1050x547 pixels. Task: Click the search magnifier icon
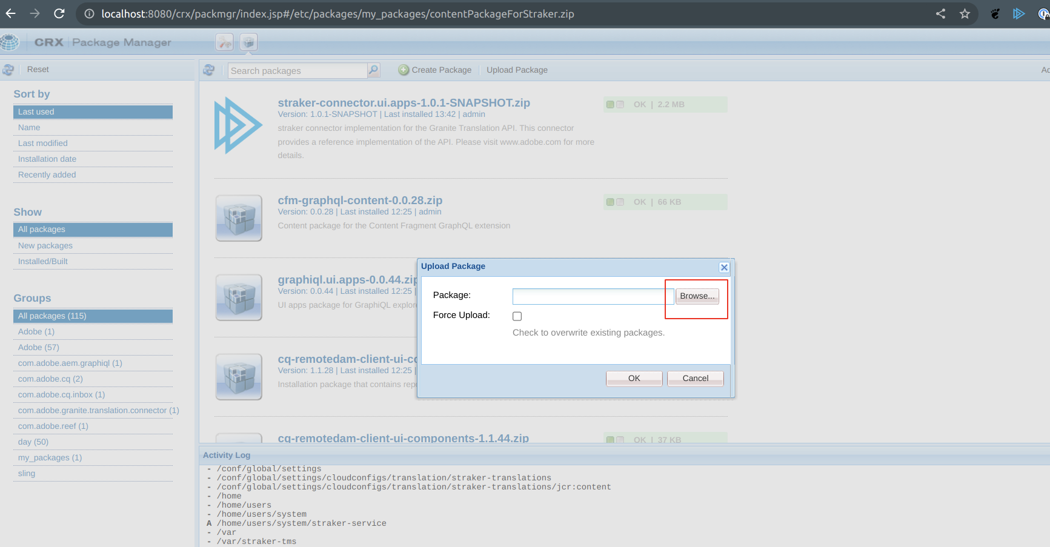374,70
